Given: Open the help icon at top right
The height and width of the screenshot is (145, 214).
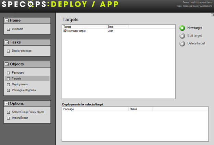Looking at the screenshot, I should (212, 15).
